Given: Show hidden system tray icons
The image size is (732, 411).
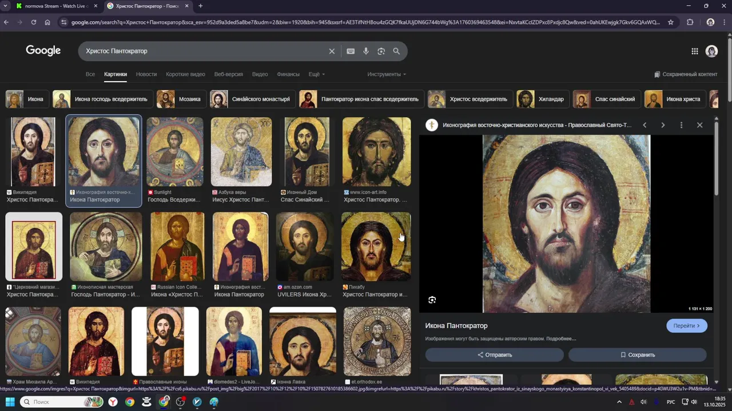Looking at the screenshot, I should click(619, 402).
